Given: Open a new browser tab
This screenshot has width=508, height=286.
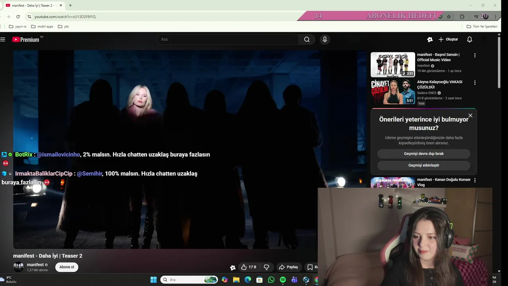Looking at the screenshot, I should pos(70,6).
